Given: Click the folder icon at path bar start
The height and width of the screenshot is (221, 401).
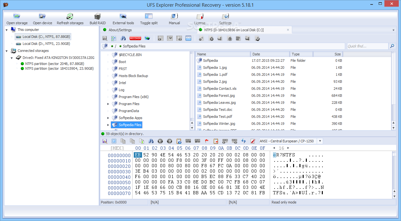Looking at the screenshot, I should (105, 46).
